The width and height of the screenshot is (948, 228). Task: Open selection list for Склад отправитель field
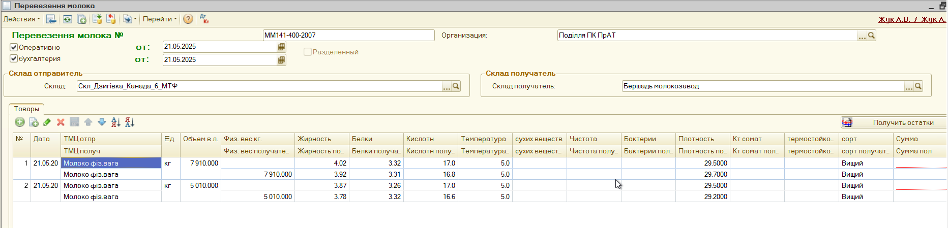pos(447,86)
